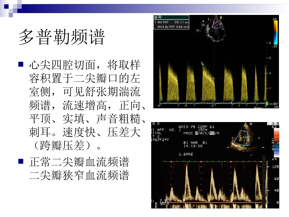Click the first blue square bullet marker
The height and width of the screenshot is (217, 289).
(x=21, y=64)
